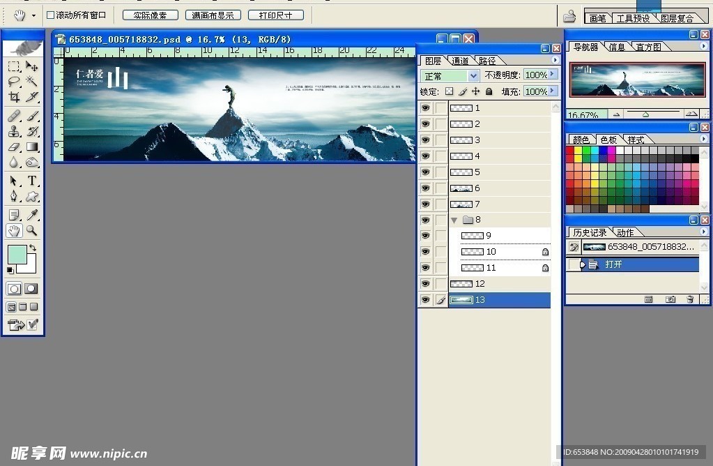Open the 直方图 tab
The width and height of the screenshot is (713, 466).
[648, 47]
